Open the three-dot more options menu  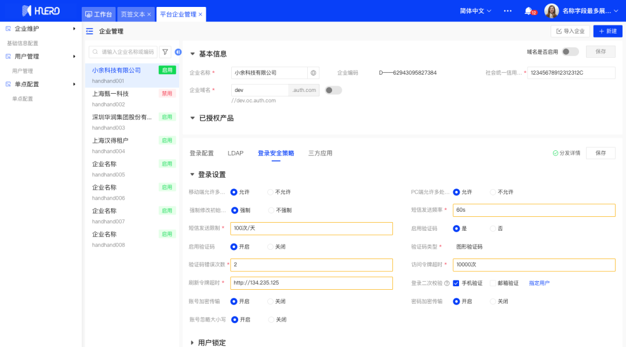508,11
